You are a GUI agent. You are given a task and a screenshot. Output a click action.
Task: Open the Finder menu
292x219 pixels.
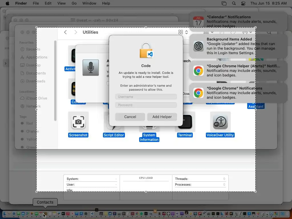tap(21, 3)
